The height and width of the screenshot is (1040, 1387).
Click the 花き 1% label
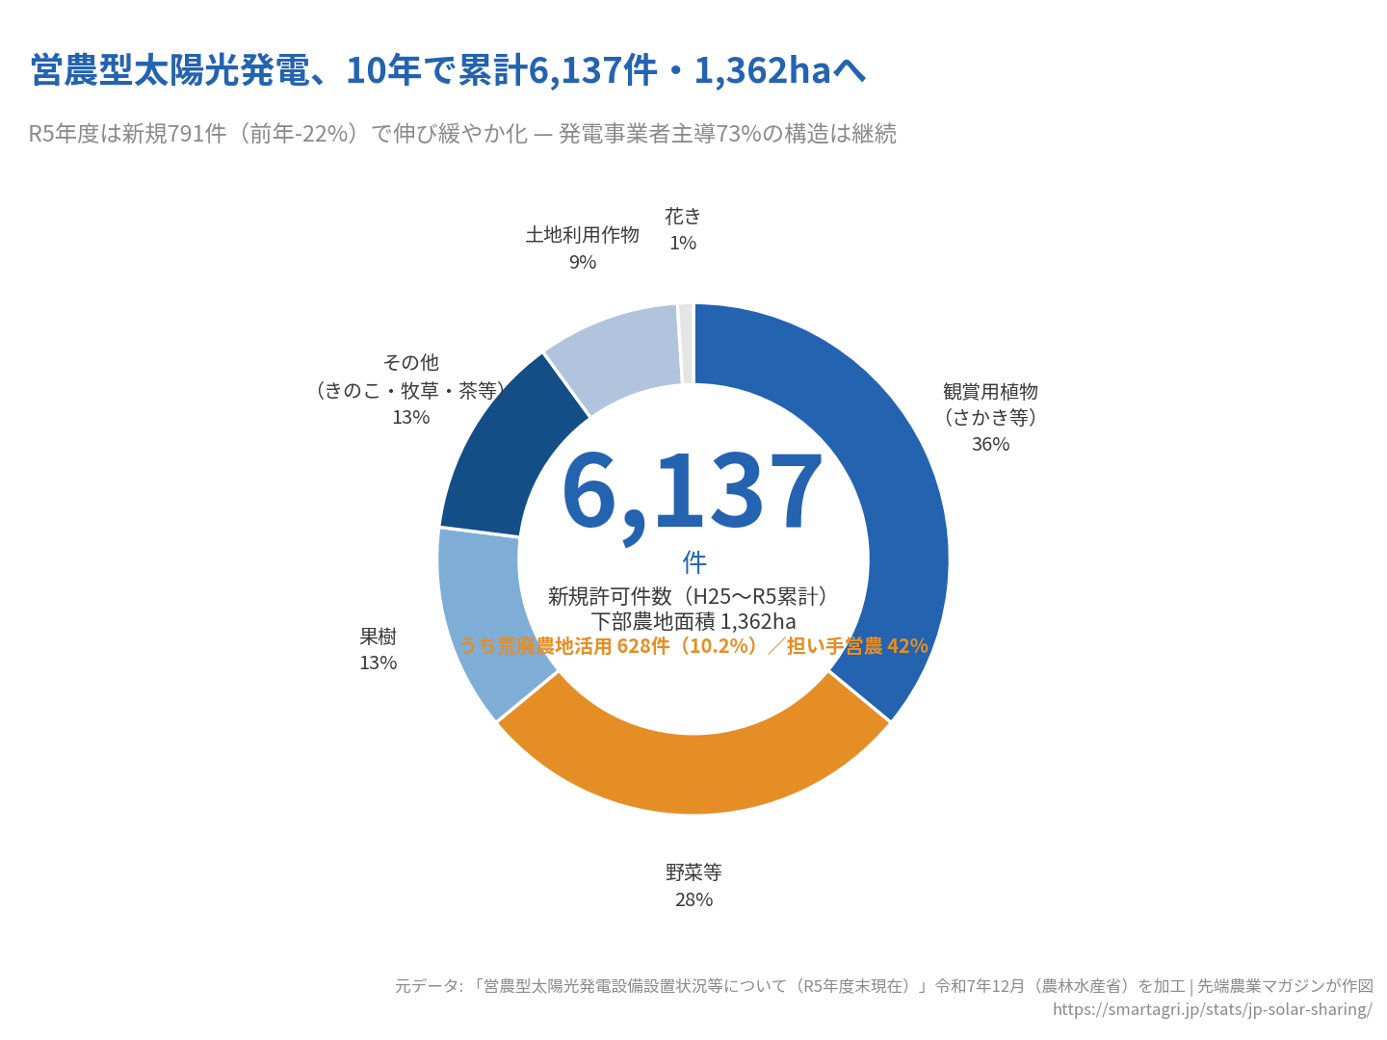point(683,229)
